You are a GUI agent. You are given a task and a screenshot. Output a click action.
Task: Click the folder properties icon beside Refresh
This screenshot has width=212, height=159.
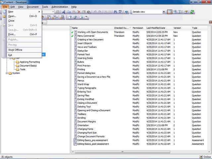186,12
